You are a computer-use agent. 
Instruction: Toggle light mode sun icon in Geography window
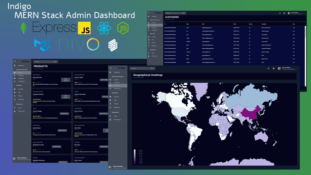tap(268, 69)
